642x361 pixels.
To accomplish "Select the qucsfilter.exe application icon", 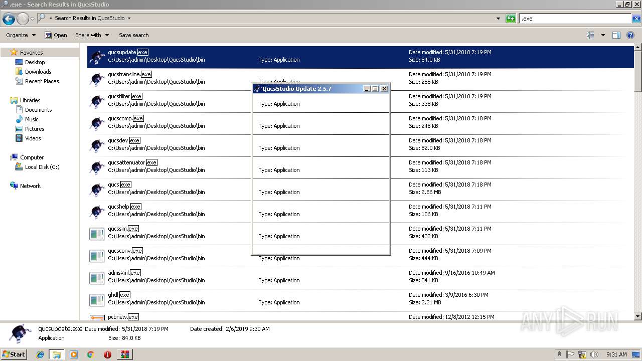I will click(96, 101).
